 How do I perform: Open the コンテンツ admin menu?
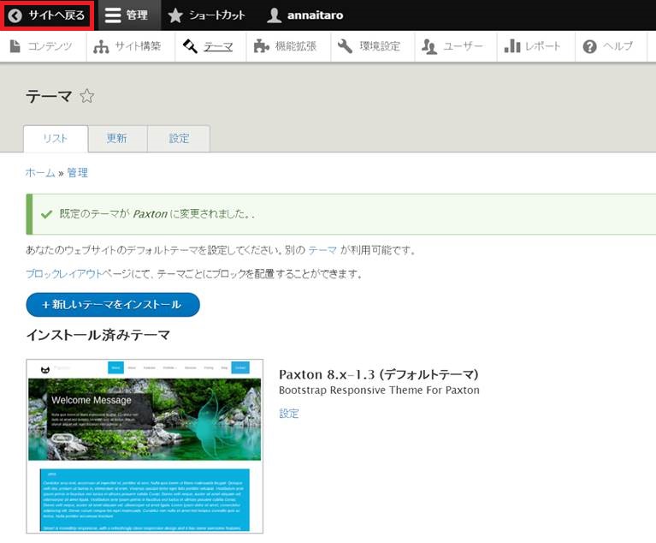point(43,46)
